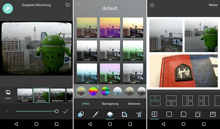Open the collage layout grid tab

[x=154, y=114]
